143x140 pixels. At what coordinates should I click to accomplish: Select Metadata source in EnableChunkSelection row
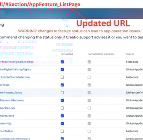click(x=132, y=77)
